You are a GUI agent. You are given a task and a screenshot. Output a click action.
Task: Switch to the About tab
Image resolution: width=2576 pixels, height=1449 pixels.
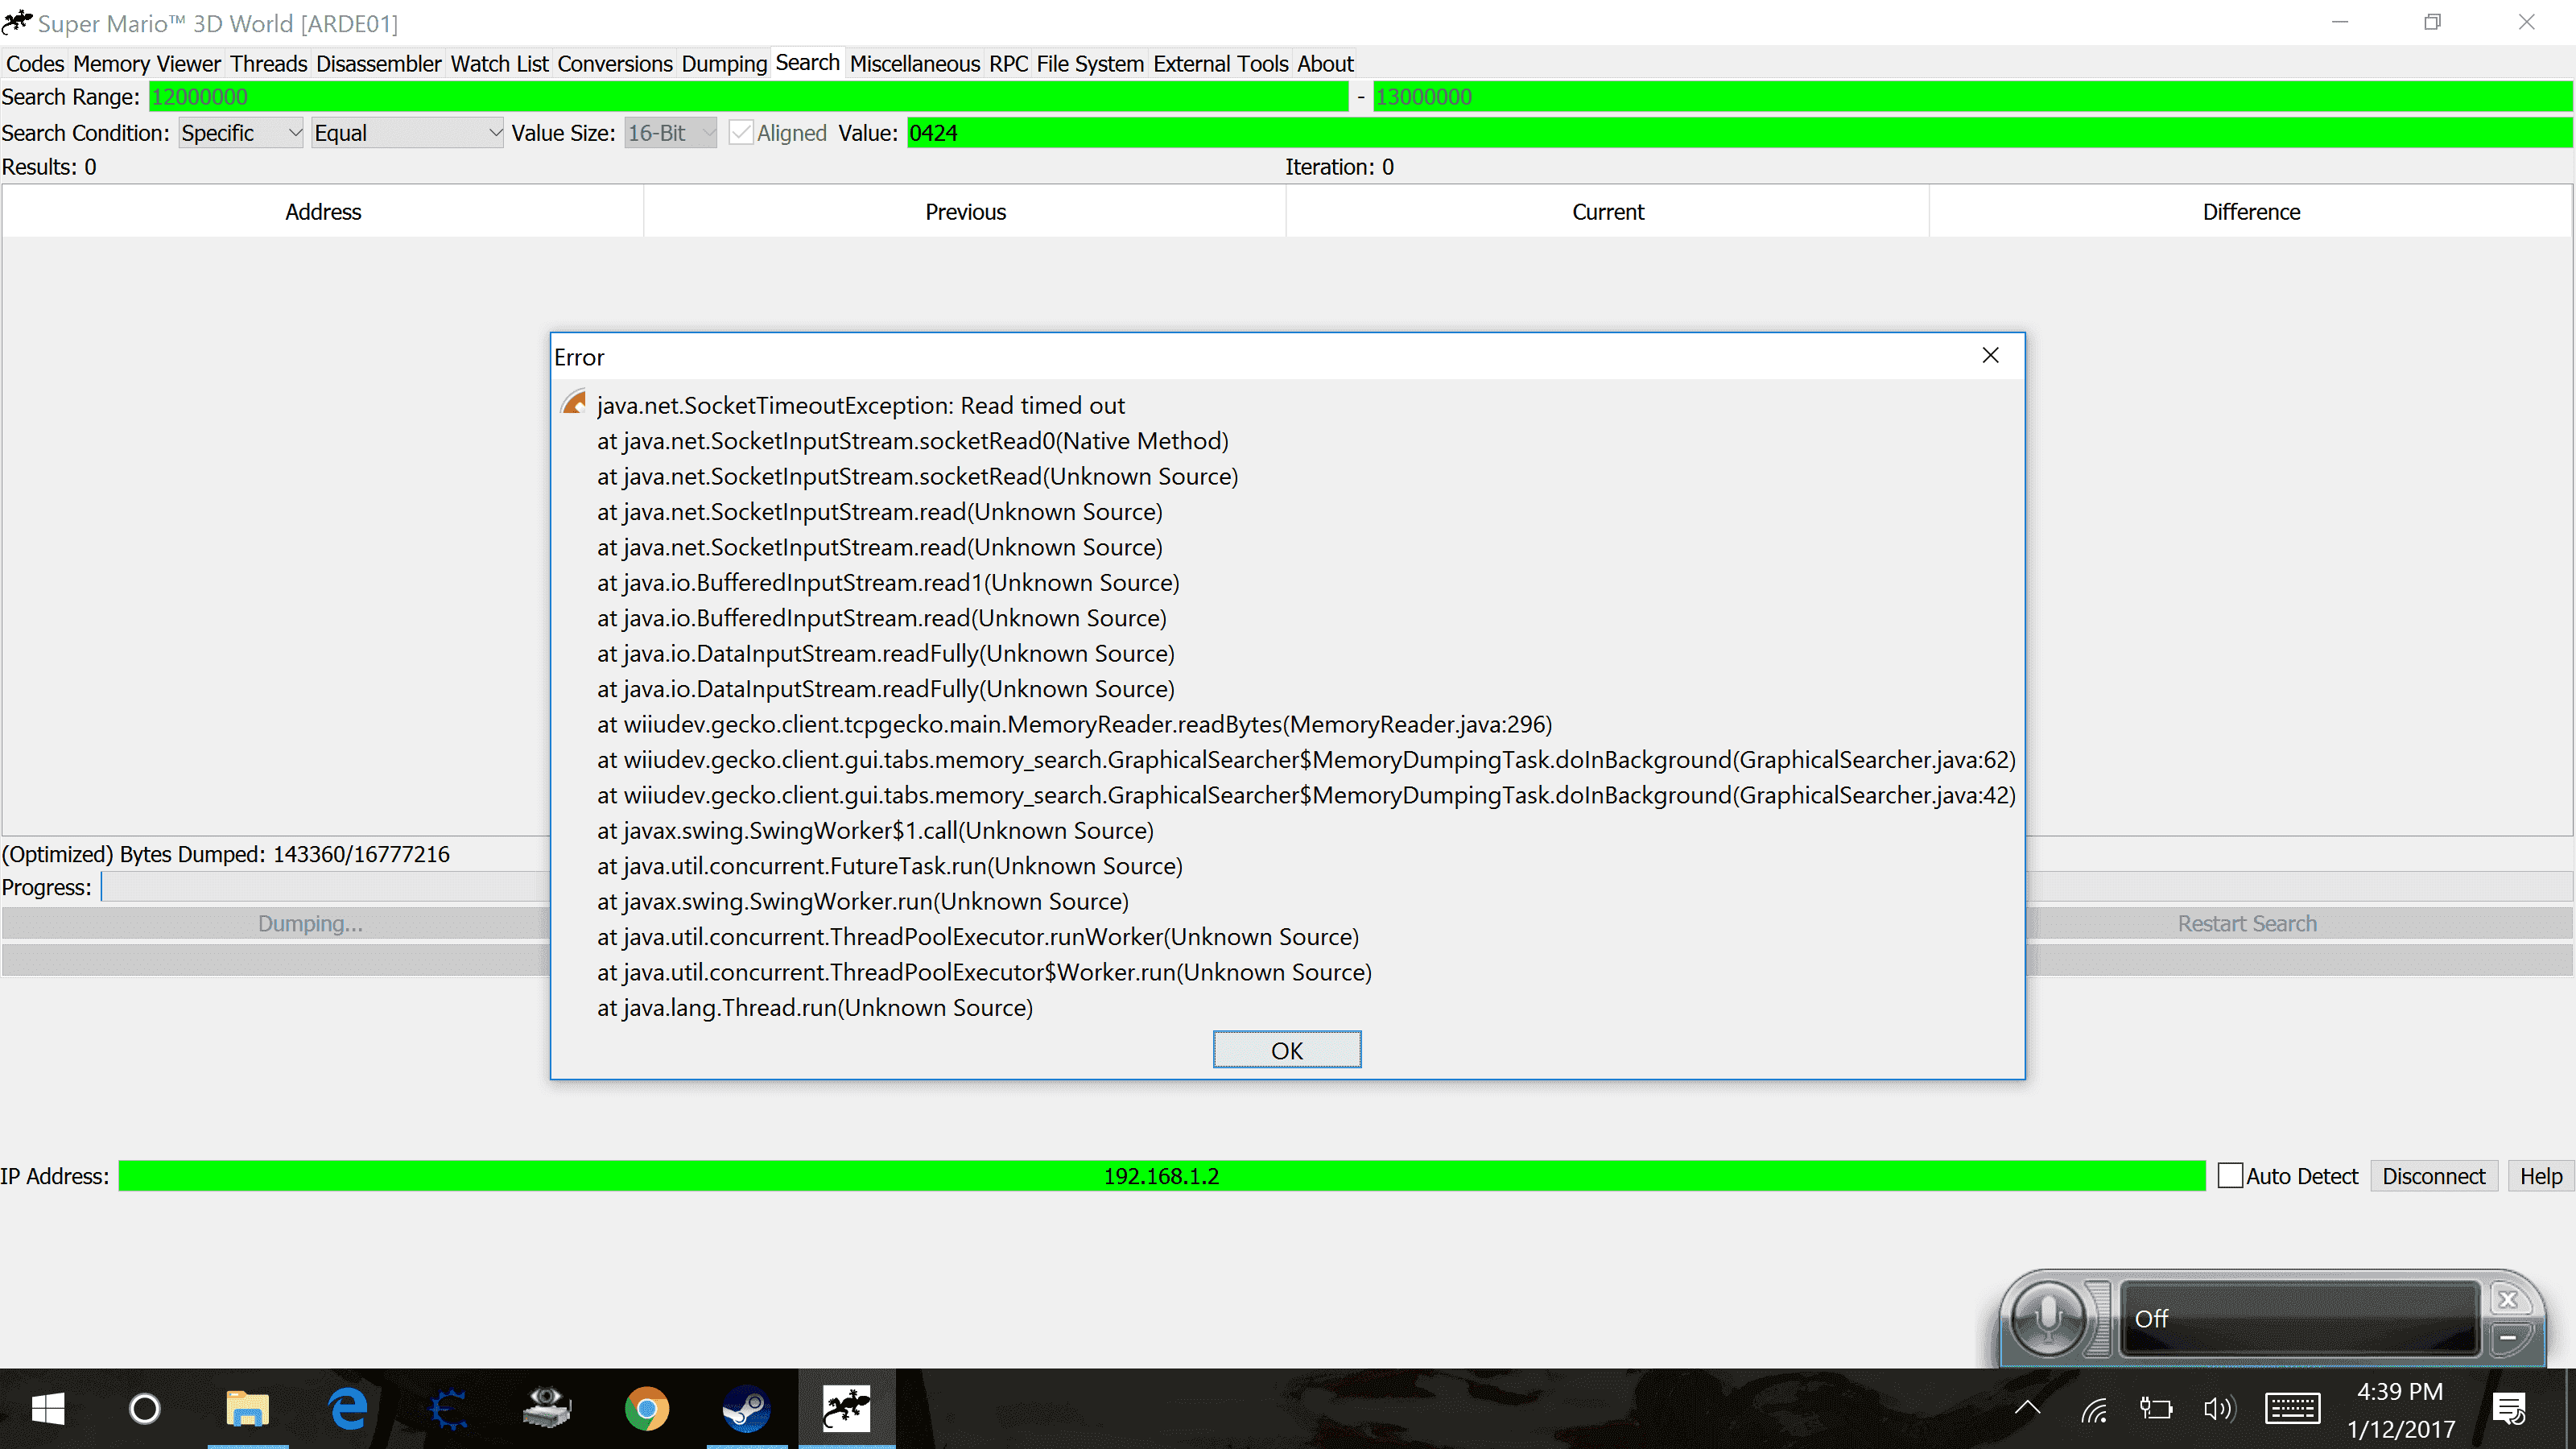(x=1326, y=64)
